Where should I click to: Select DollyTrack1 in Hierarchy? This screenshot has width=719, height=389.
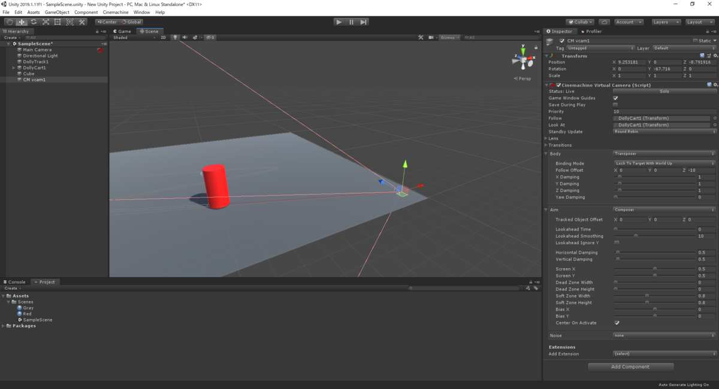pos(36,62)
